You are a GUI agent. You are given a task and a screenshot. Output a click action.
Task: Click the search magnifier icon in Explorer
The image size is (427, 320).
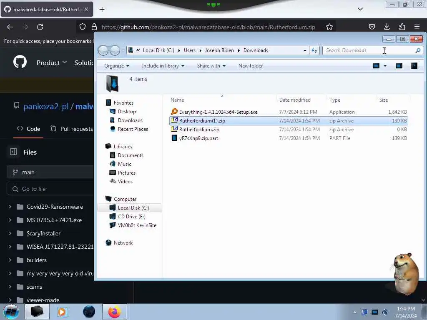[418, 50]
